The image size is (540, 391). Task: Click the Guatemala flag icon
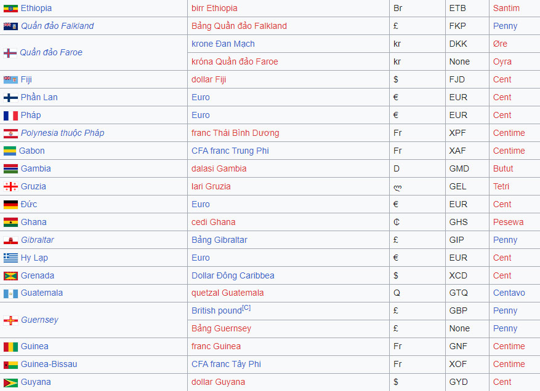(x=10, y=293)
